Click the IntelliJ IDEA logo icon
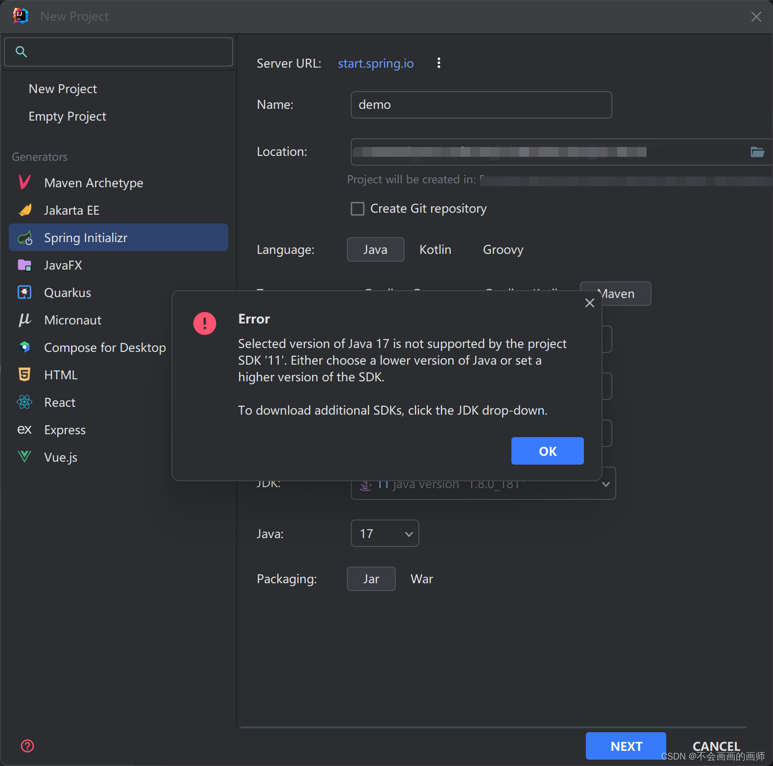 coord(20,16)
